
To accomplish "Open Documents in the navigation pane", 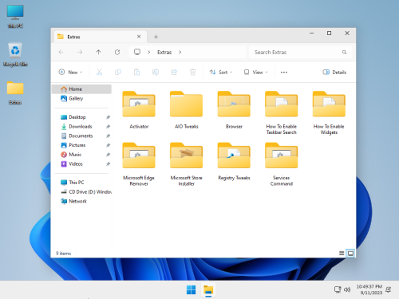I will click(81, 136).
